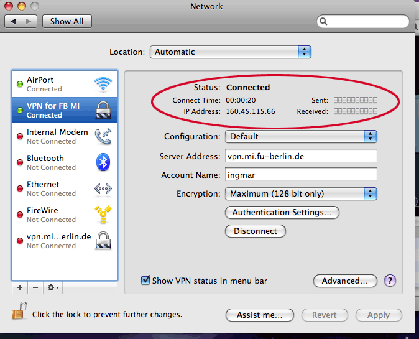Select VPN for FB MI padlock icon
This screenshot has height=339, width=419.
click(x=103, y=110)
